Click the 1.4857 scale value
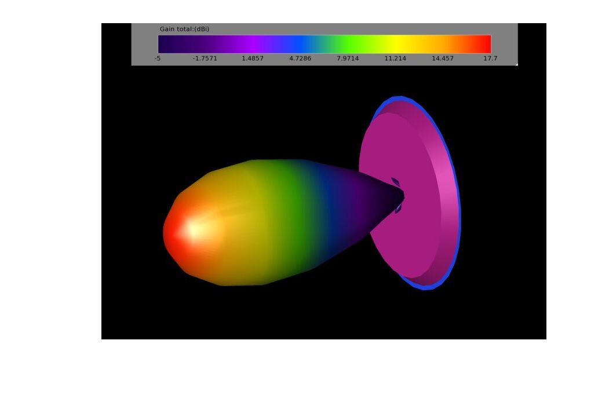This screenshot has height=406, width=609. click(253, 58)
